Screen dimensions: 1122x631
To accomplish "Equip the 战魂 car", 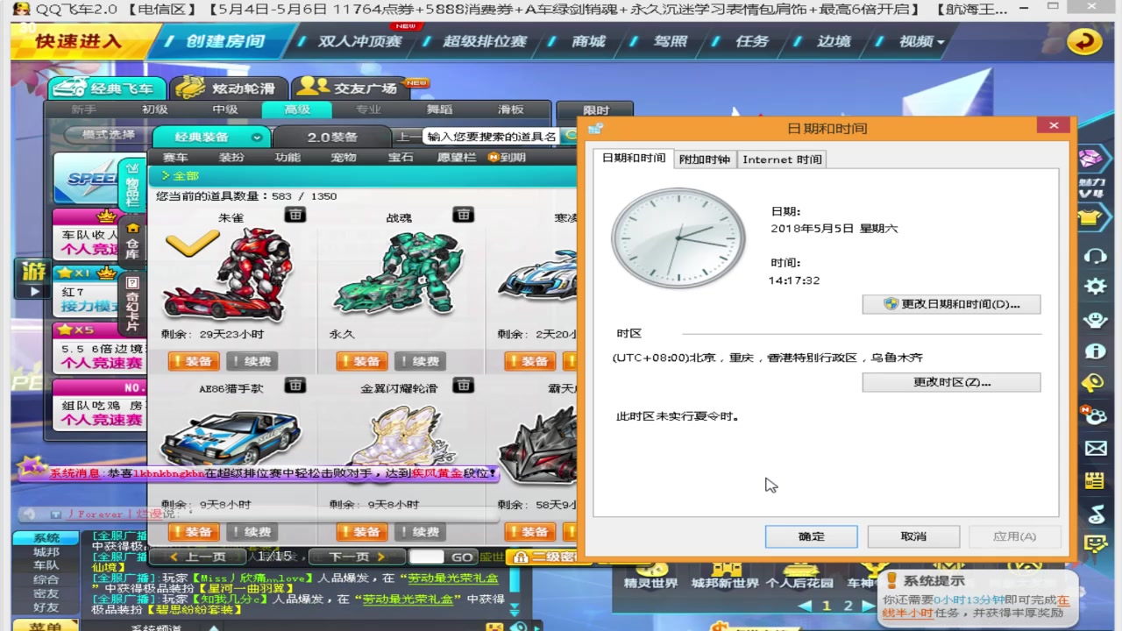I will (362, 361).
